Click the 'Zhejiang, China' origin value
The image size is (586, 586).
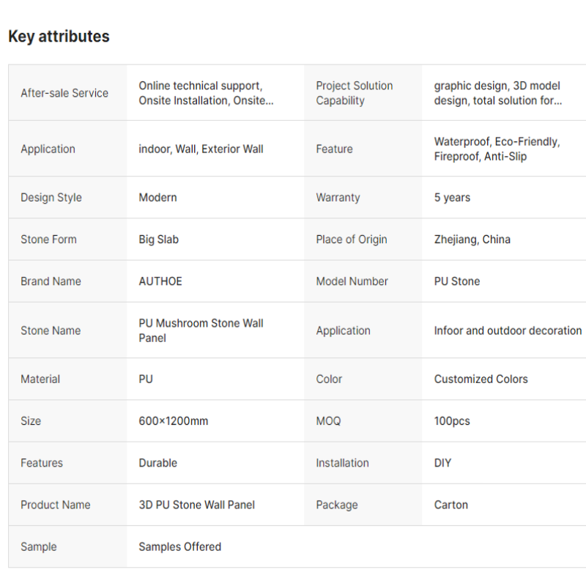[472, 240]
